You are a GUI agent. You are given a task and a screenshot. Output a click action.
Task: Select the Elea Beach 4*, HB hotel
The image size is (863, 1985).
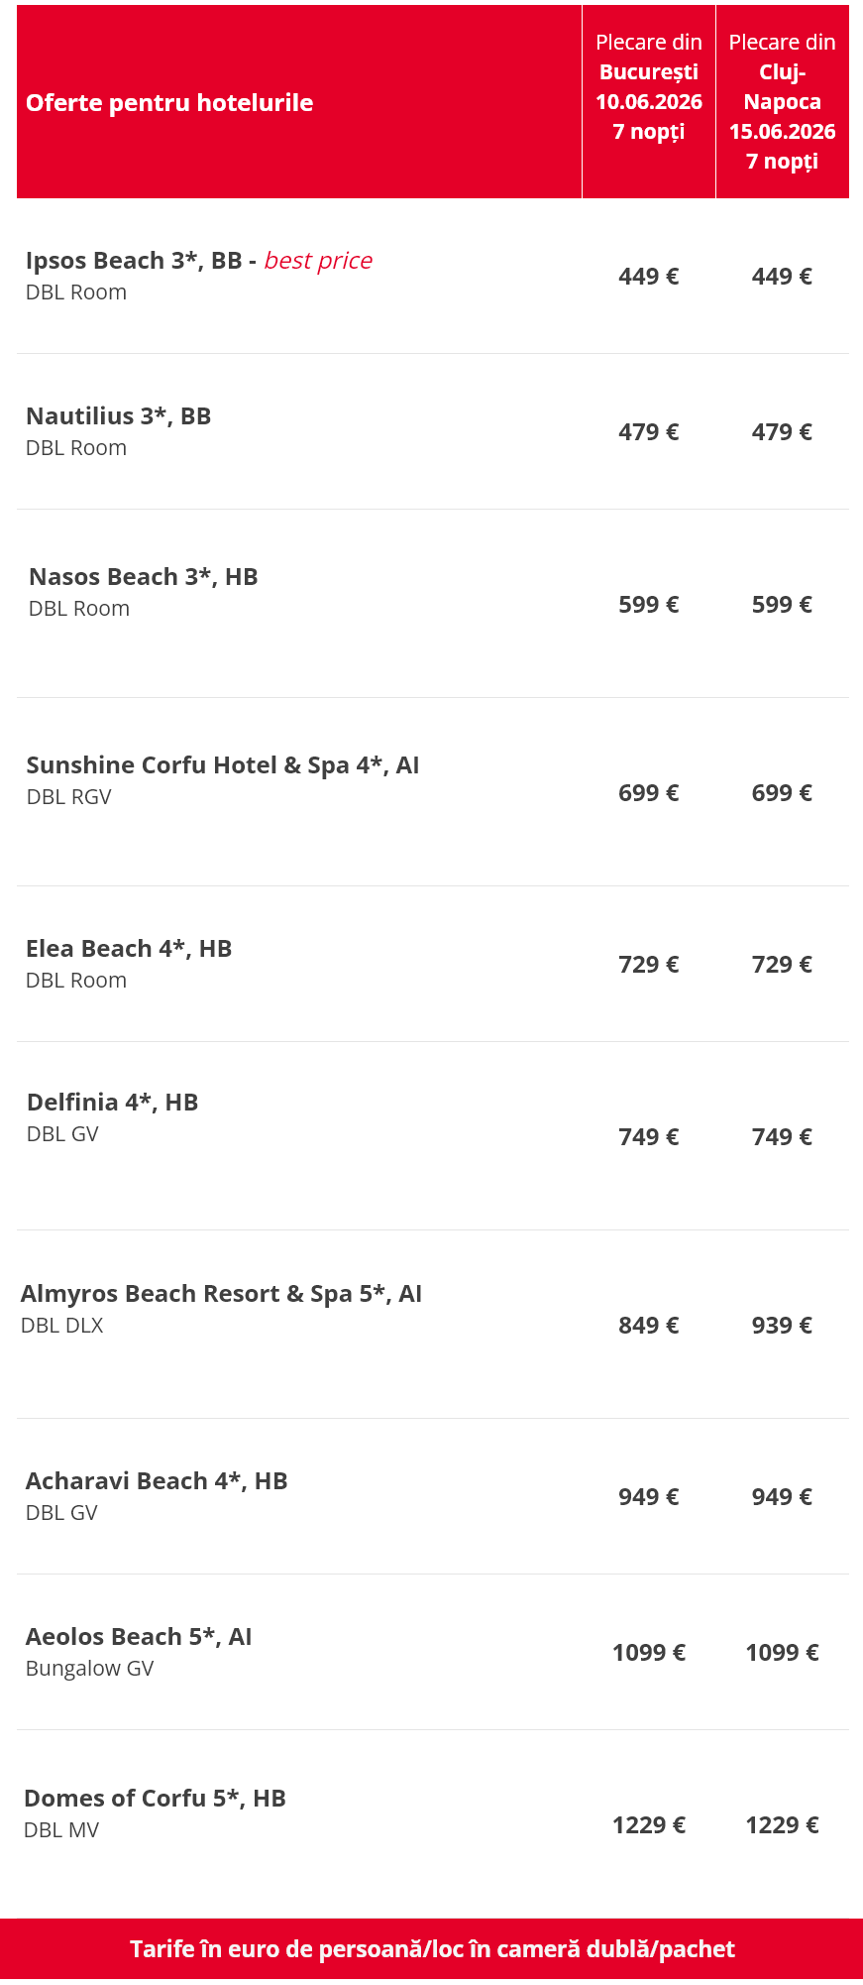pos(128,949)
